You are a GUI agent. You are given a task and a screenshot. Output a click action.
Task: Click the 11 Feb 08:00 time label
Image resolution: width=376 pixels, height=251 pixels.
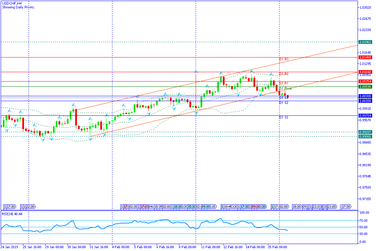click(x=211, y=247)
